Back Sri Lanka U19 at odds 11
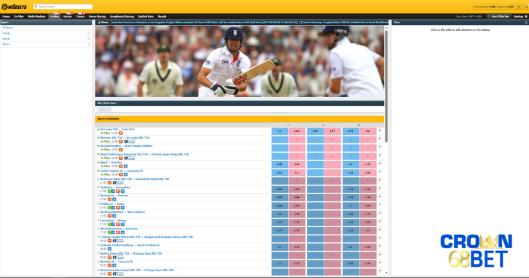 pyautogui.click(x=279, y=131)
